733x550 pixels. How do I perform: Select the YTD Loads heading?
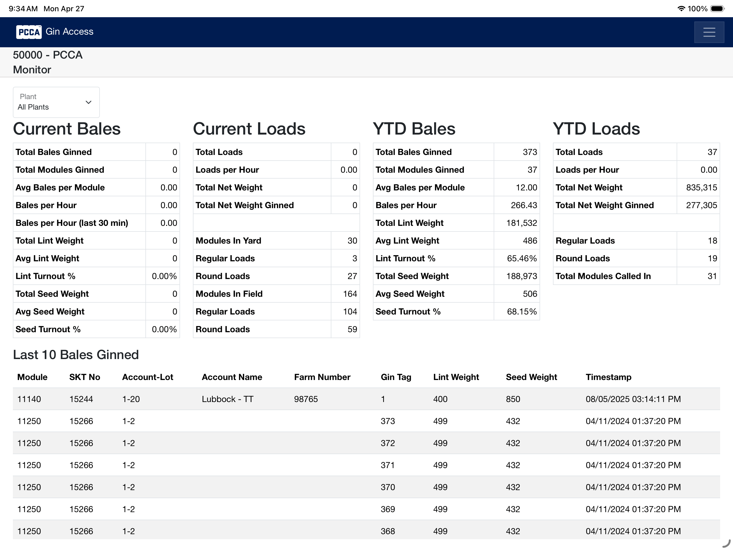(x=596, y=129)
